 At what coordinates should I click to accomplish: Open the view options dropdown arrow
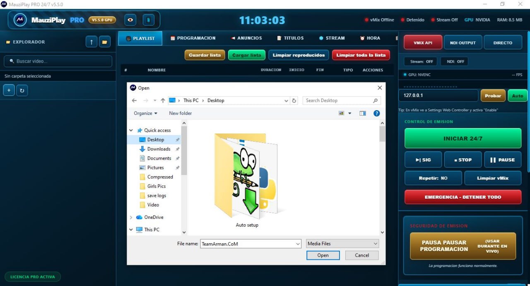tap(349, 113)
